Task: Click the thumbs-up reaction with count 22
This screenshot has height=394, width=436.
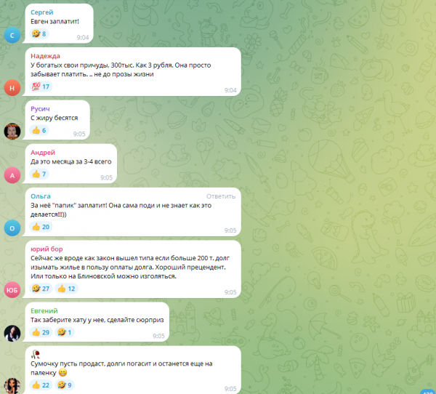Action: click(x=41, y=385)
